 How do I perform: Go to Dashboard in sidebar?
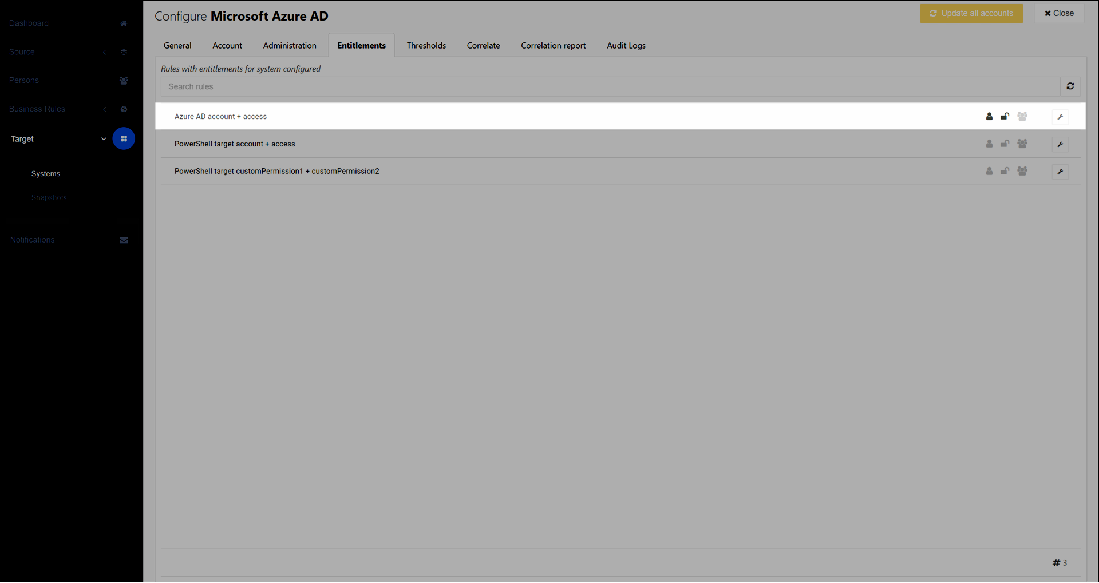coord(29,23)
